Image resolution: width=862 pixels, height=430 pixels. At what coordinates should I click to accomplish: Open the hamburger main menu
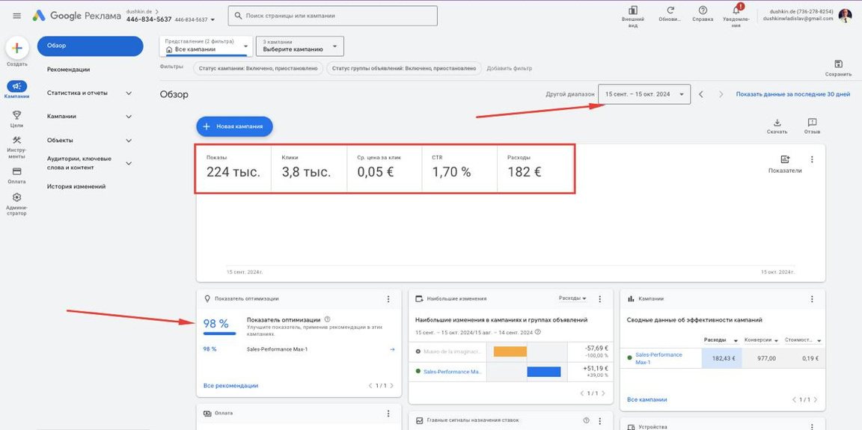pos(17,16)
